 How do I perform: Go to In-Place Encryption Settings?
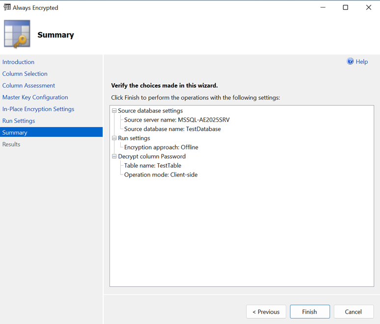click(38, 109)
